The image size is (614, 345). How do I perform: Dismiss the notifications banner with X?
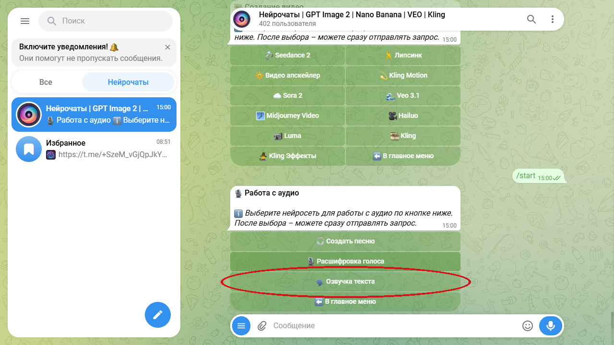click(x=167, y=47)
